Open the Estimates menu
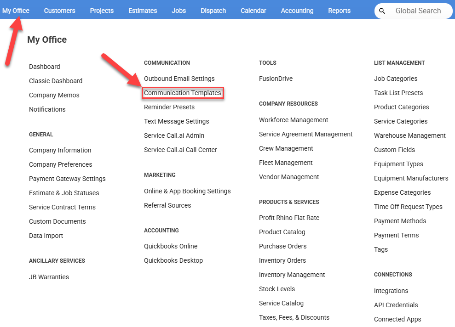The height and width of the screenshot is (327, 455). click(x=143, y=11)
